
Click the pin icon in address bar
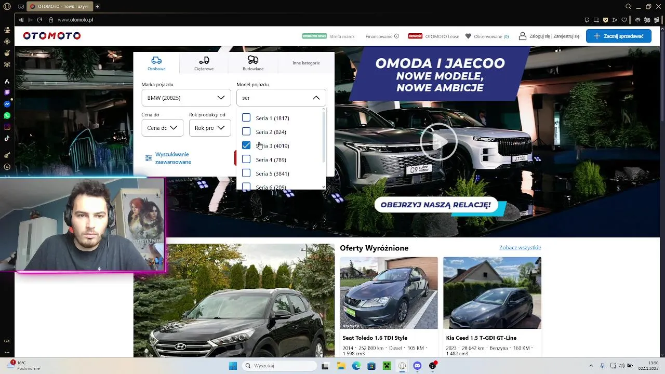[x=587, y=20]
